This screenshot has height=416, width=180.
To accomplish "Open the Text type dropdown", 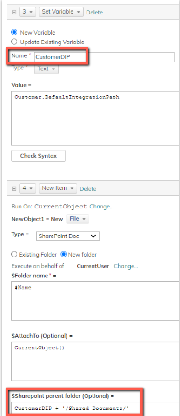I will pyautogui.click(x=47, y=69).
